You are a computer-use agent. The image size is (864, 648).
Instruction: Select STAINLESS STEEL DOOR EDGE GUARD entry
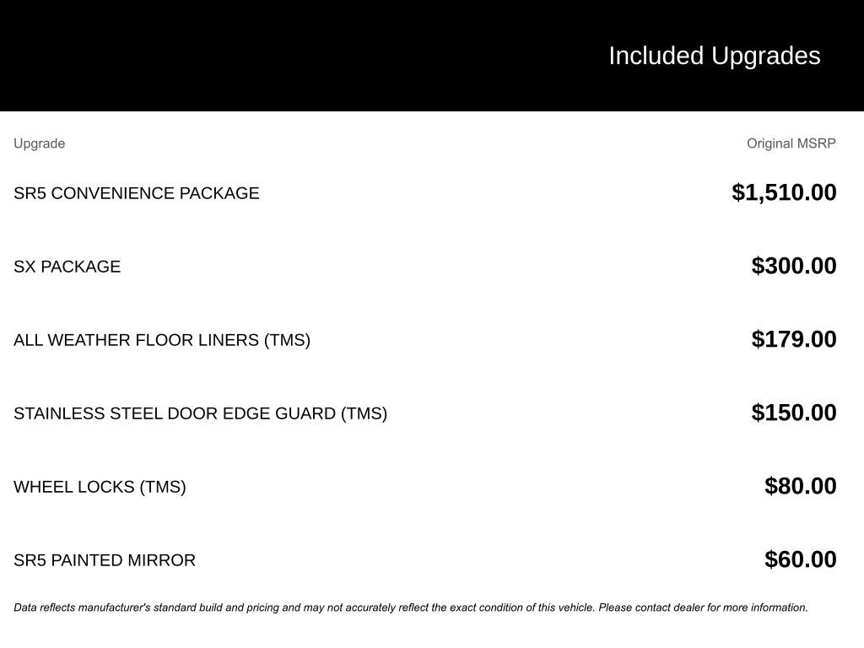point(200,413)
